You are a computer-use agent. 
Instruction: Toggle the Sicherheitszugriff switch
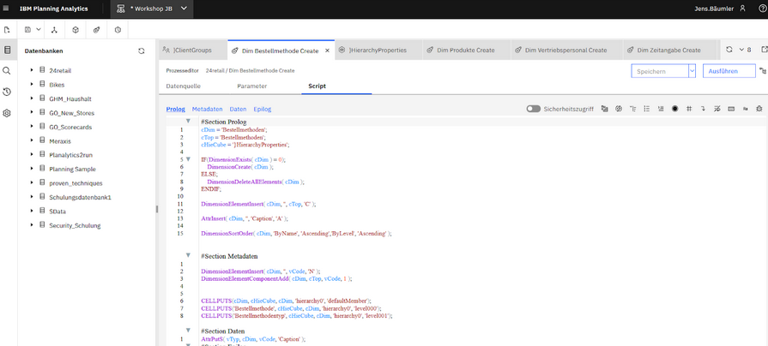click(533, 109)
